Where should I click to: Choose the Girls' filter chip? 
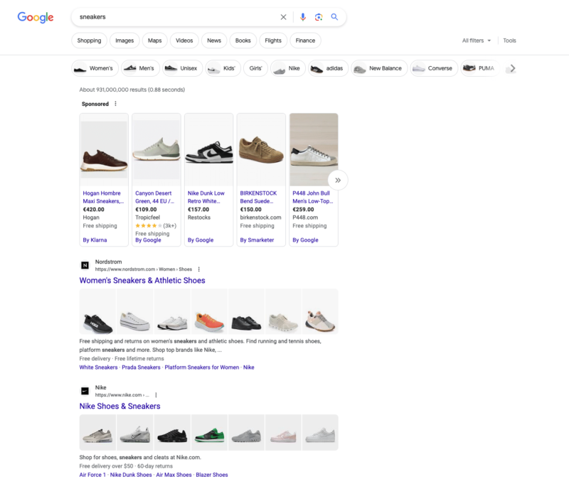pos(255,68)
